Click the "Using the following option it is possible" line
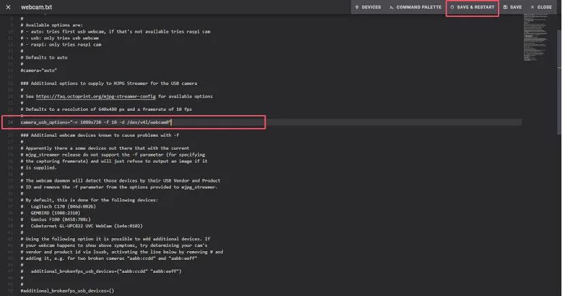The height and width of the screenshot is (296, 562). (115, 239)
